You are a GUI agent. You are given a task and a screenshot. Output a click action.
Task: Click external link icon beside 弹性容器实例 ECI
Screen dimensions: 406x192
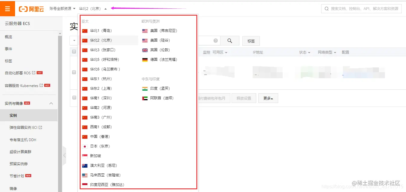click(40, 127)
